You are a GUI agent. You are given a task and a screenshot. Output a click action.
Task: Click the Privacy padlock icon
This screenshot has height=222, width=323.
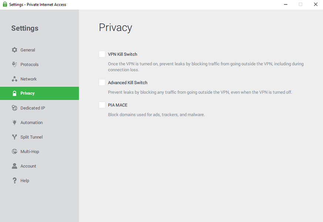click(x=14, y=93)
